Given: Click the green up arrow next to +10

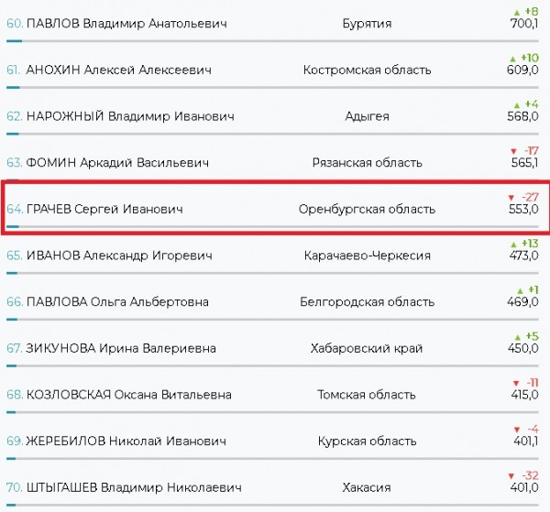Looking at the screenshot, I should click(511, 58).
